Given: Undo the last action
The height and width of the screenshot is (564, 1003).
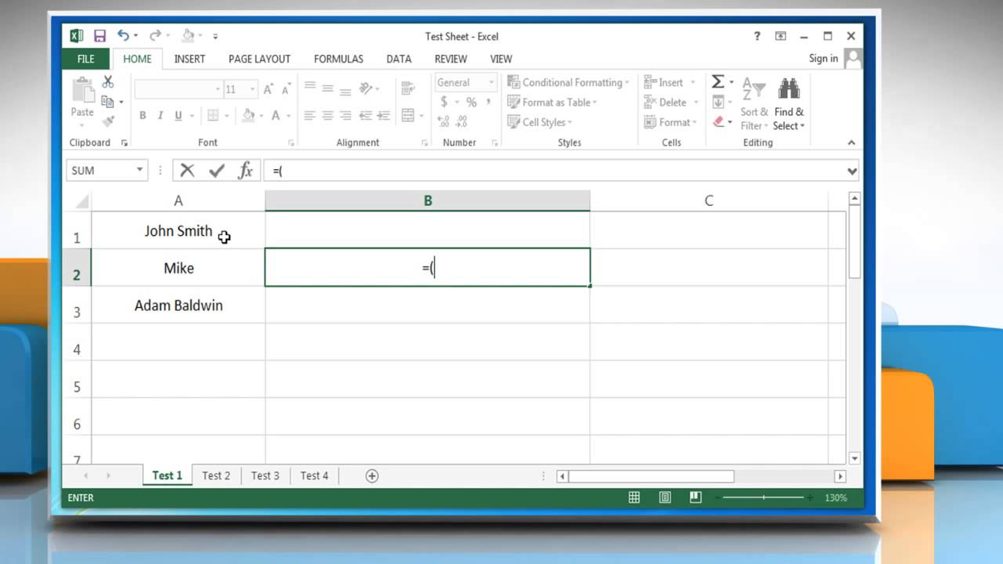Looking at the screenshot, I should tap(123, 35).
